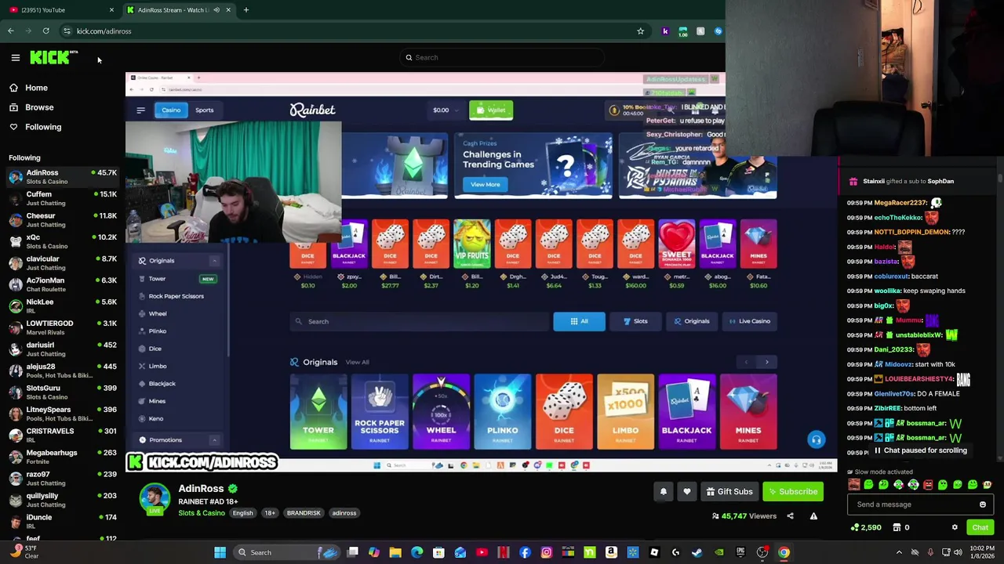Open clavicular channel in Following list
This screenshot has height=564, width=1004.
click(x=63, y=263)
